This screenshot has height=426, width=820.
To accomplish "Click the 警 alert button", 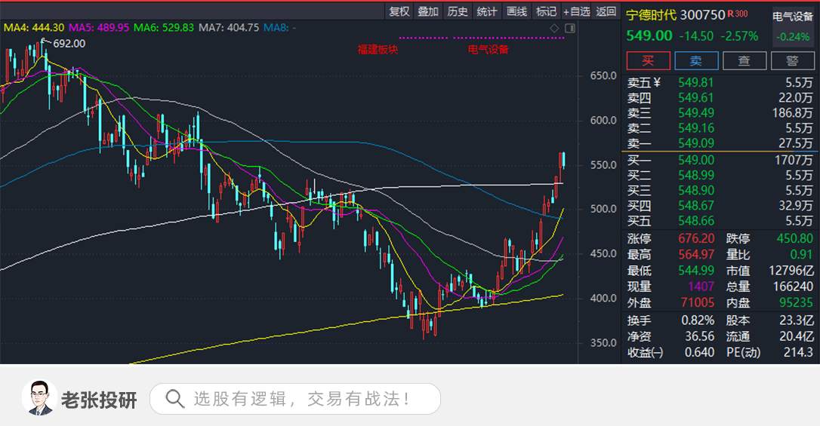I will click(792, 60).
